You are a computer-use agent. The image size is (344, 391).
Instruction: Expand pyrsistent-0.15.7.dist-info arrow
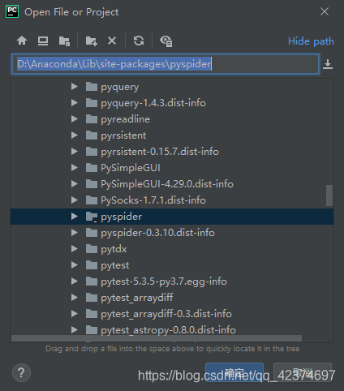tap(75, 152)
